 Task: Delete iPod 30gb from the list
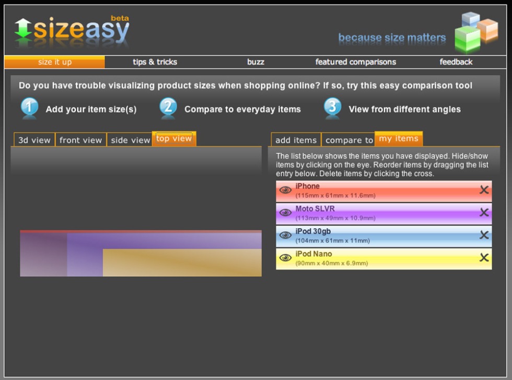[484, 235]
